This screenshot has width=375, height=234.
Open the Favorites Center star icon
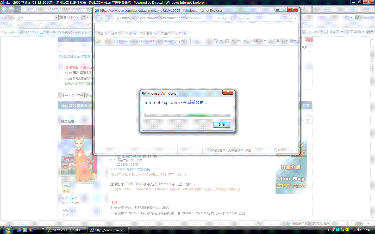point(99,41)
